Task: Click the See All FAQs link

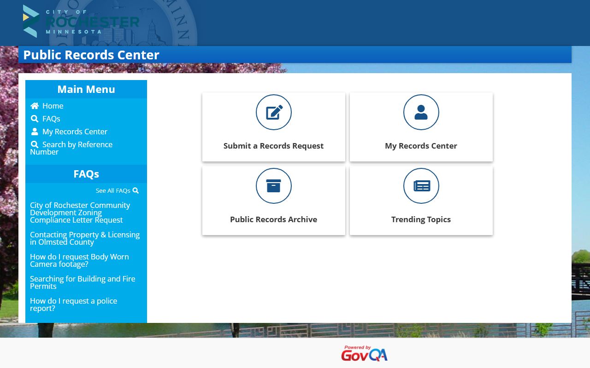Action: (113, 190)
